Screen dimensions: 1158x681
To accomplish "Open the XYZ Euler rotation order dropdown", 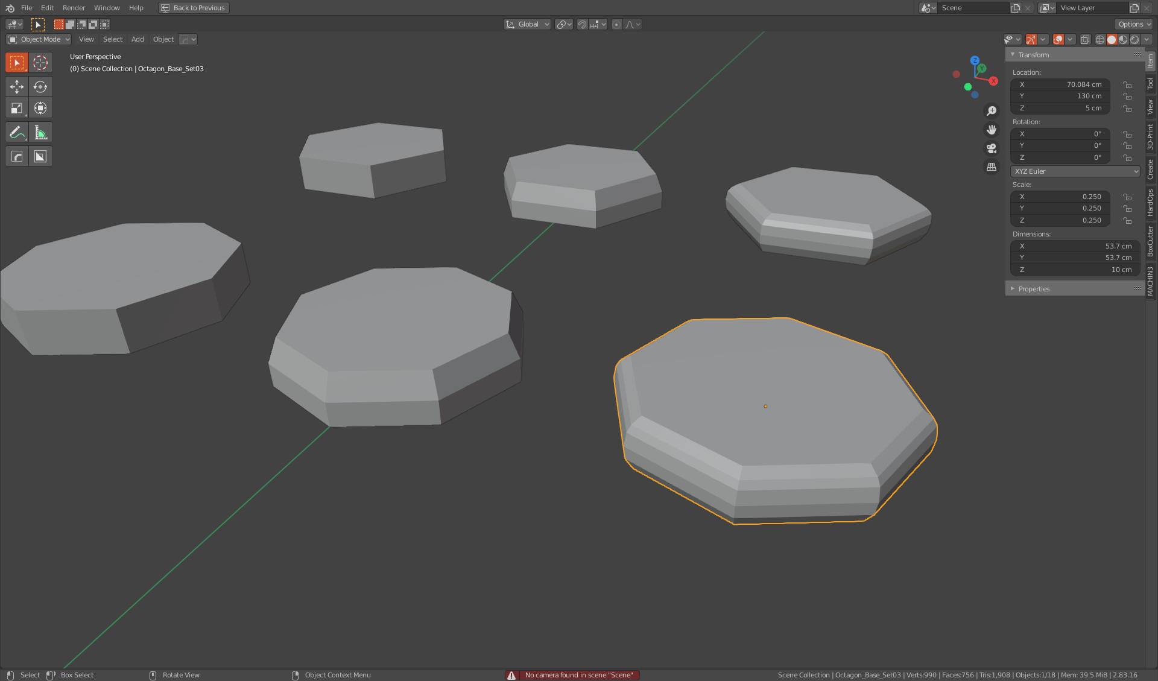I will [x=1075, y=171].
